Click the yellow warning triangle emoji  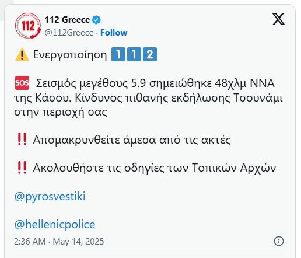pyautogui.click(x=22, y=54)
